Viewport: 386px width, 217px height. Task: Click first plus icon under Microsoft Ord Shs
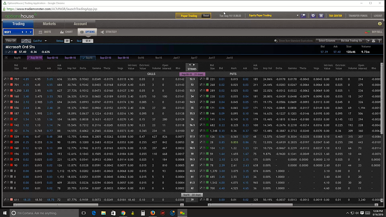[x=6, y=52]
